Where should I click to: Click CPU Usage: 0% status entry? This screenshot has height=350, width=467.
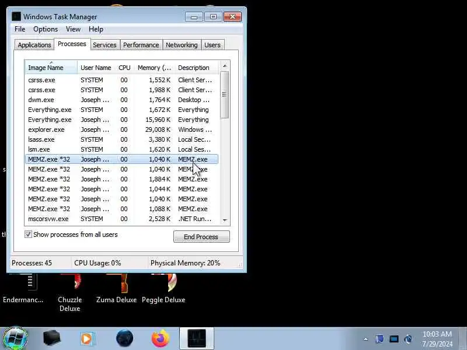tap(97, 263)
